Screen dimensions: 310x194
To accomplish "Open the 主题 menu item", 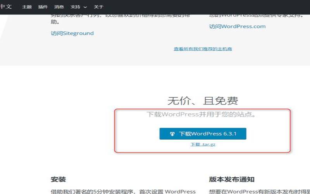I will pyautogui.click(x=27, y=7).
